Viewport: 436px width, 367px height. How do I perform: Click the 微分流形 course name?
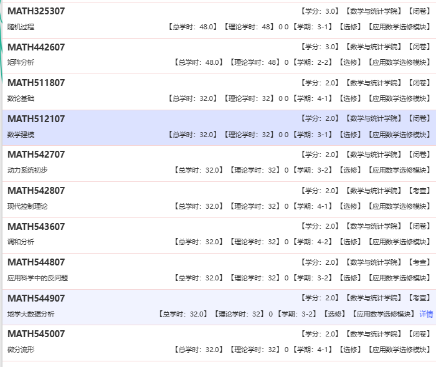[x=21, y=350]
